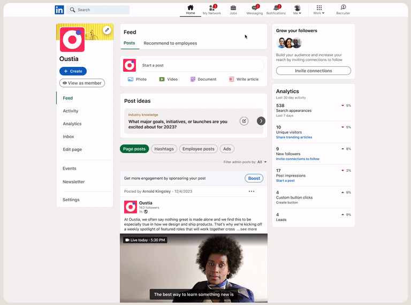Image resolution: width=411 pixels, height=305 pixels.
Task: Open Settings in left sidebar
Action: coord(71,200)
